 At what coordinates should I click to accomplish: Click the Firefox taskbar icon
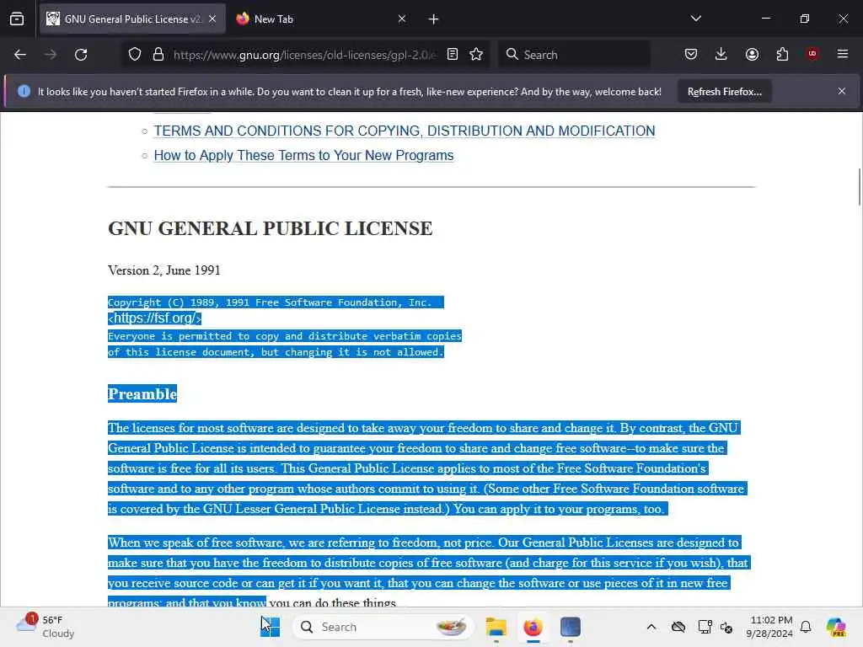pyautogui.click(x=533, y=627)
